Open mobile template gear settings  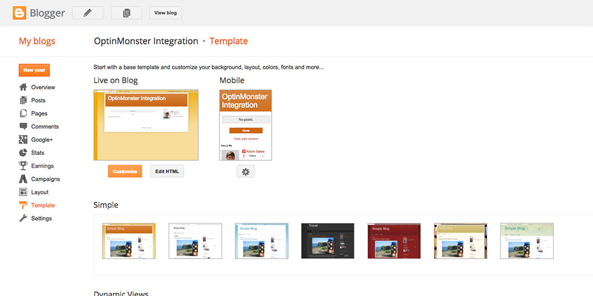(246, 171)
